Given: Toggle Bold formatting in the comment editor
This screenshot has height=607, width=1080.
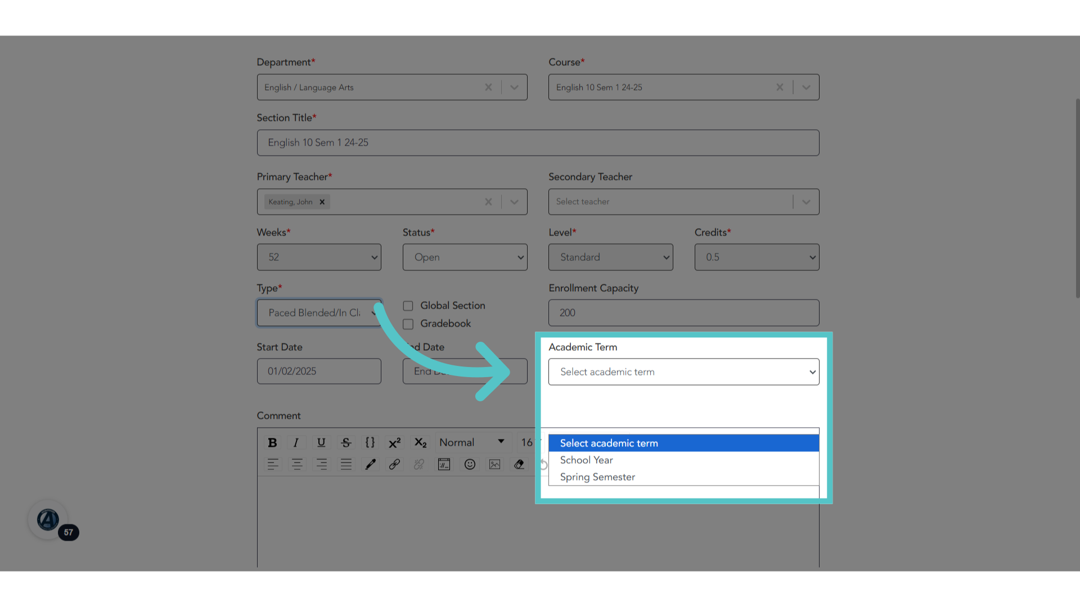Looking at the screenshot, I should pyautogui.click(x=272, y=442).
